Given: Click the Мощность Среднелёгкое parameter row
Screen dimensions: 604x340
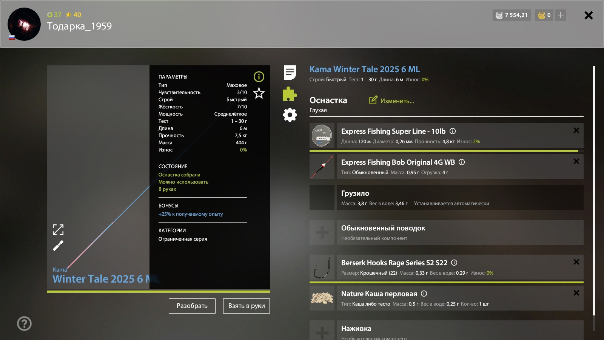Looking at the screenshot, I should point(203,114).
